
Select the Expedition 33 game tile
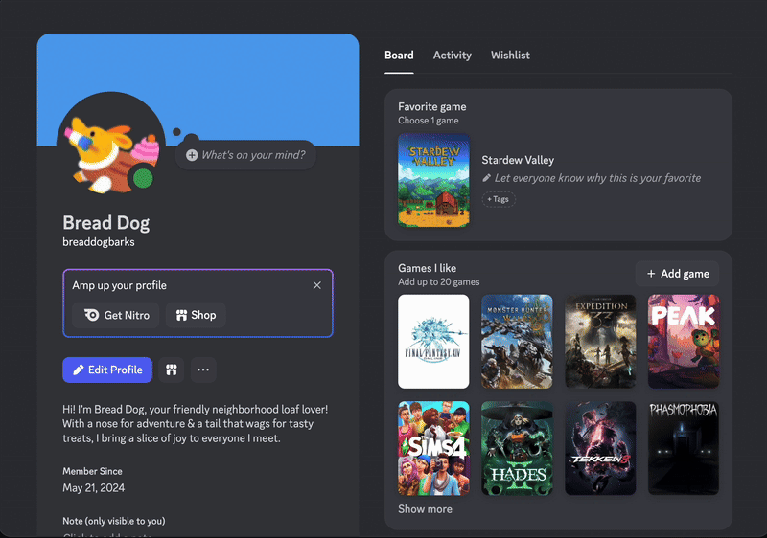pyautogui.click(x=600, y=341)
